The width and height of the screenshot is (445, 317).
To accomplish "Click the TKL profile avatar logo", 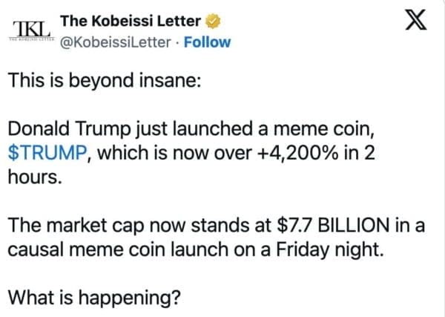I will [x=30, y=27].
